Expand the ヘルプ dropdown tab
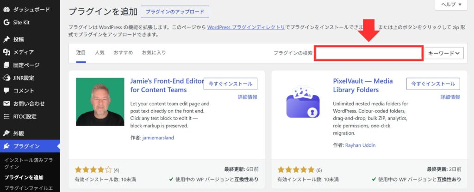The image size is (474, 192). [452, 5]
